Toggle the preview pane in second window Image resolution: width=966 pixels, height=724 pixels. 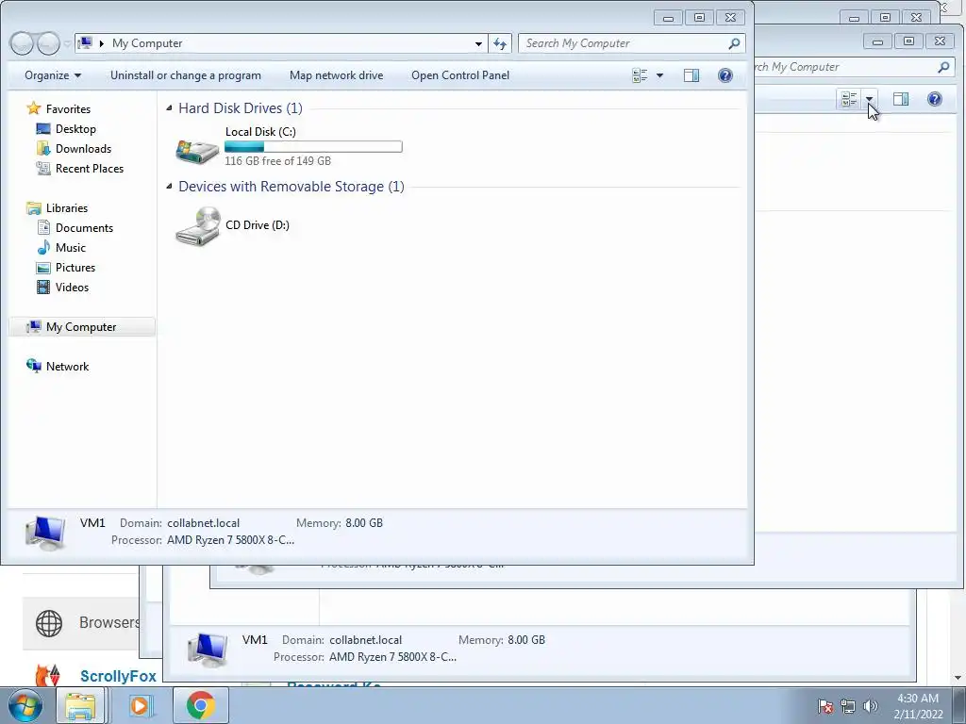coord(901,99)
